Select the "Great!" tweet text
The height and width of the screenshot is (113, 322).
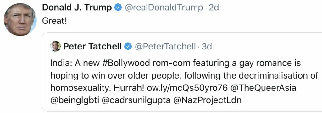pos(54,21)
